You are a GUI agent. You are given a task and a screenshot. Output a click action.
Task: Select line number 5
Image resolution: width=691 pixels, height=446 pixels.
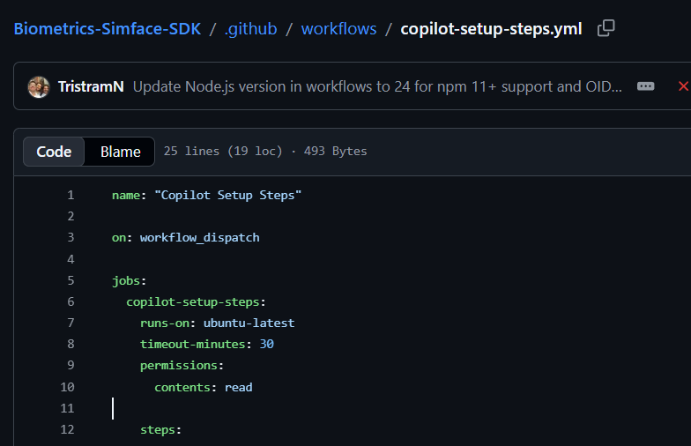coord(71,280)
